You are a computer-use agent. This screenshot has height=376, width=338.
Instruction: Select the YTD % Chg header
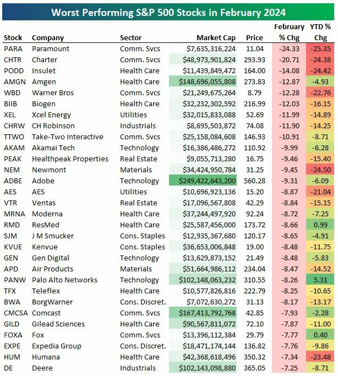pos(319,32)
